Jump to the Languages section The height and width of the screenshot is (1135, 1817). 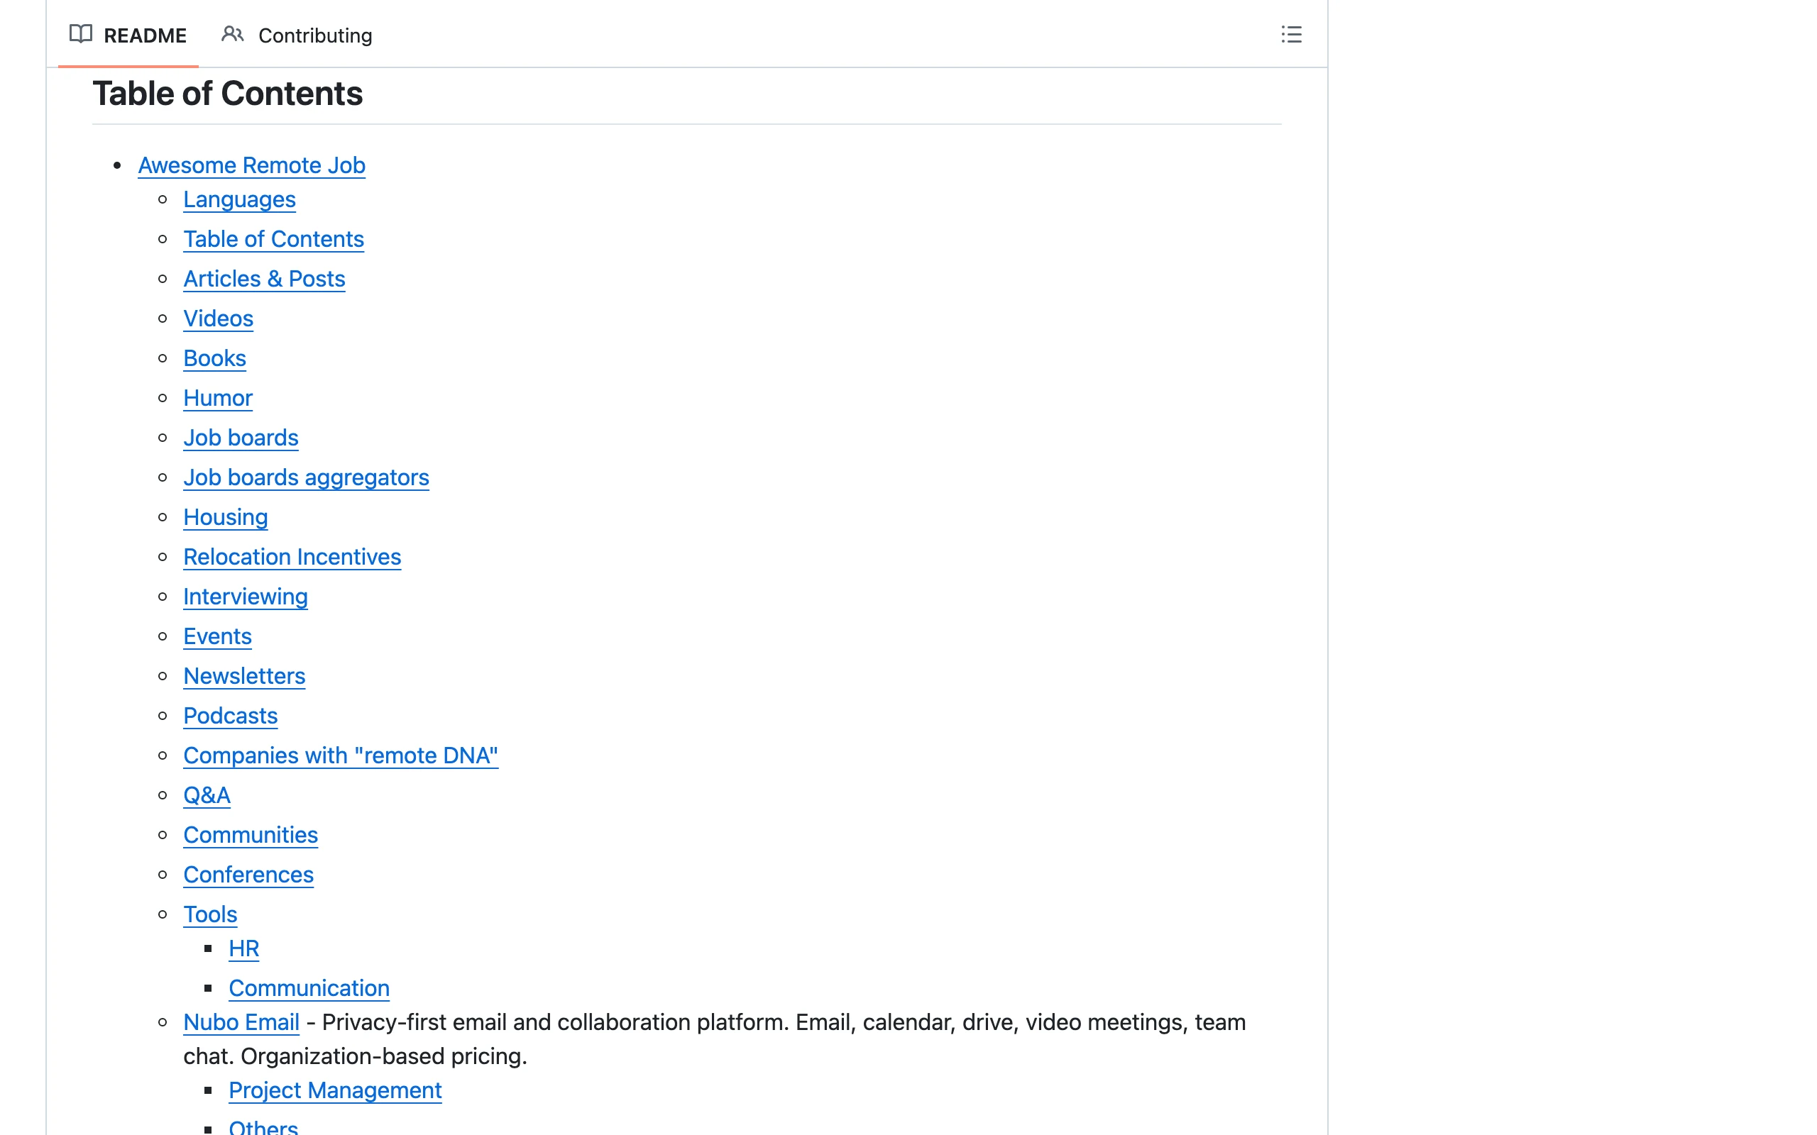[x=239, y=199]
